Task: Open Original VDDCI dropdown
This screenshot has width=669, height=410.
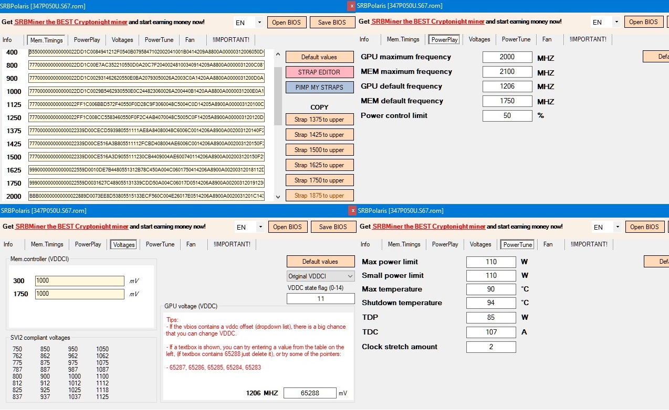Action: coord(321,276)
